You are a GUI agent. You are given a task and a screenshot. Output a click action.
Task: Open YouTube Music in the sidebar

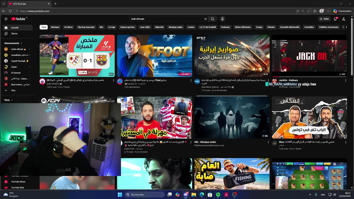click(18, 182)
